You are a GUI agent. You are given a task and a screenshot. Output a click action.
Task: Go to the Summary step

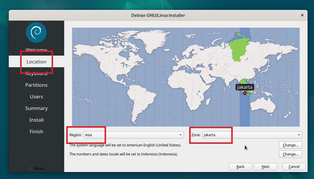point(36,108)
